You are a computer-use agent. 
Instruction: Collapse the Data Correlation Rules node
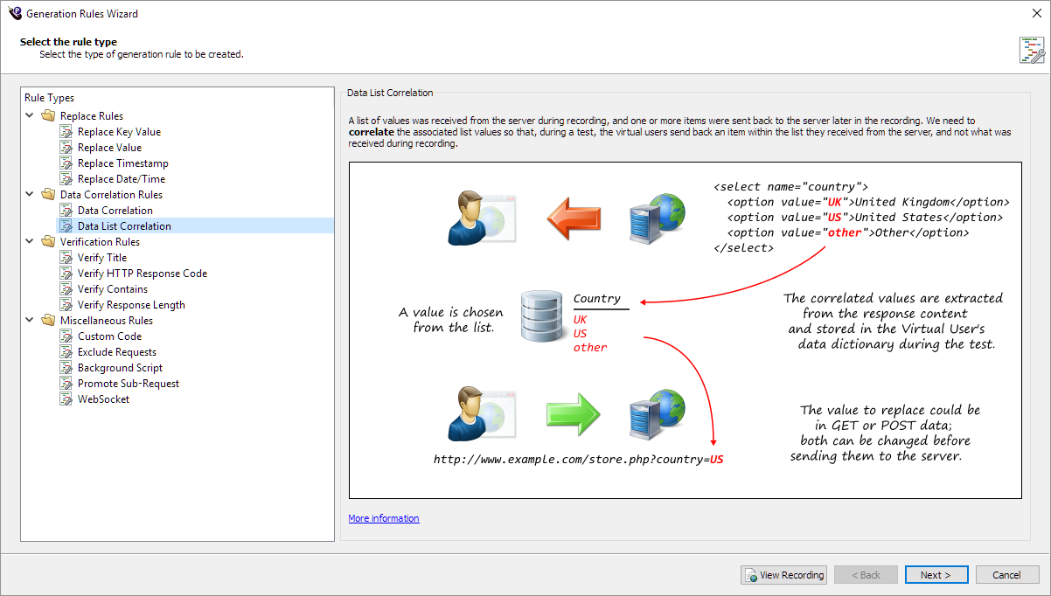(x=30, y=195)
